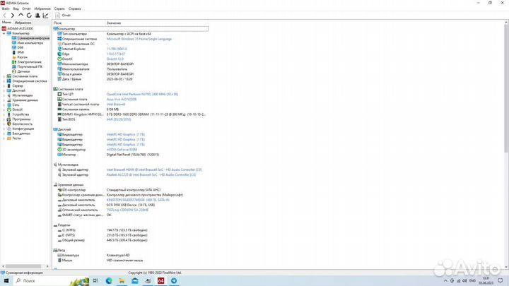Open the Справка menu
The image size is (509, 286).
pos(75,8)
